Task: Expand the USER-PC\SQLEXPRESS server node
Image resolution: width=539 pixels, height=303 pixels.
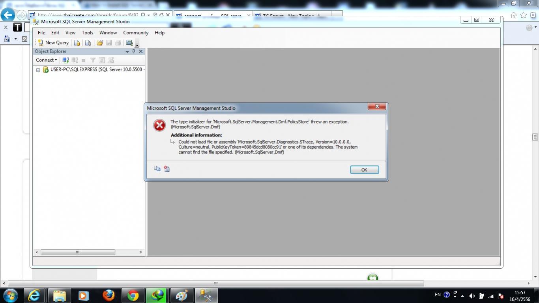Action: pyautogui.click(x=38, y=70)
